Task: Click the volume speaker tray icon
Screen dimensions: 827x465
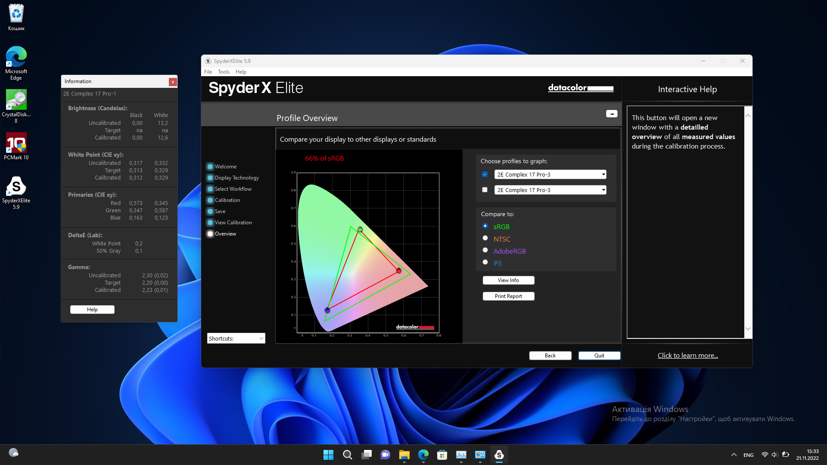Action: (774, 455)
